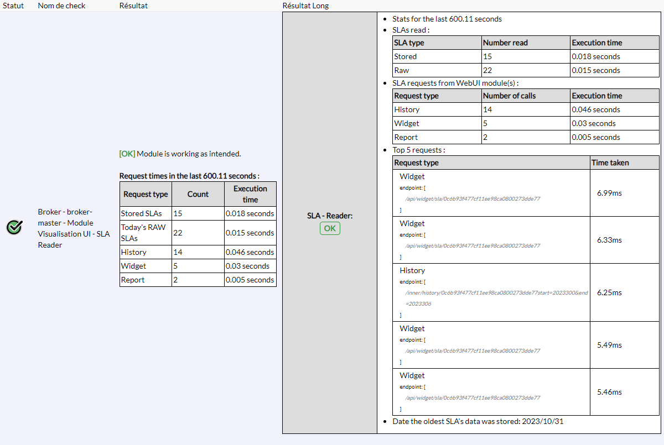Click the 0.046 seconds cell in WebUI requests table
Viewport: 664px width, 445px height.
[596, 109]
